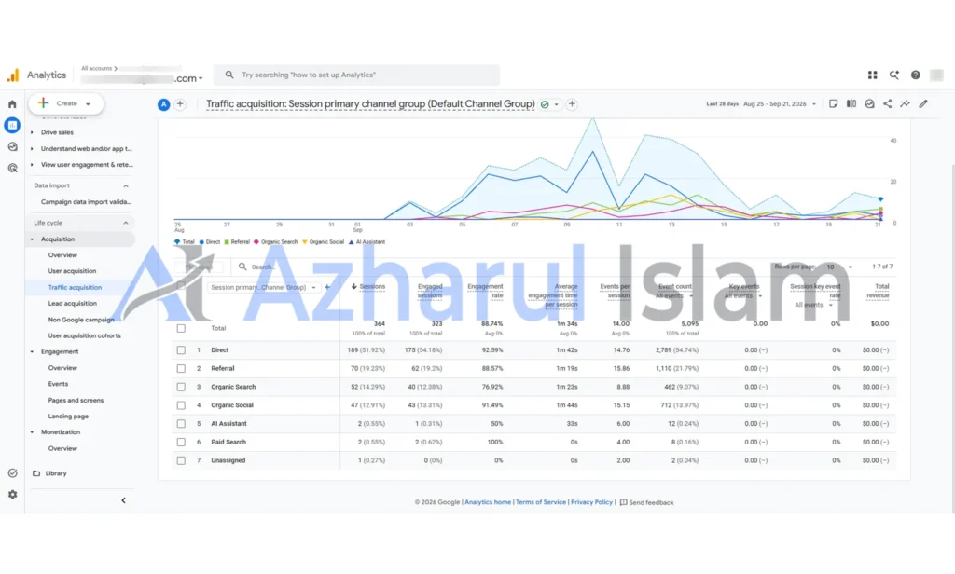This screenshot has width=955, height=574.
Task: Open the Google apps grid icon
Action: (872, 75)
